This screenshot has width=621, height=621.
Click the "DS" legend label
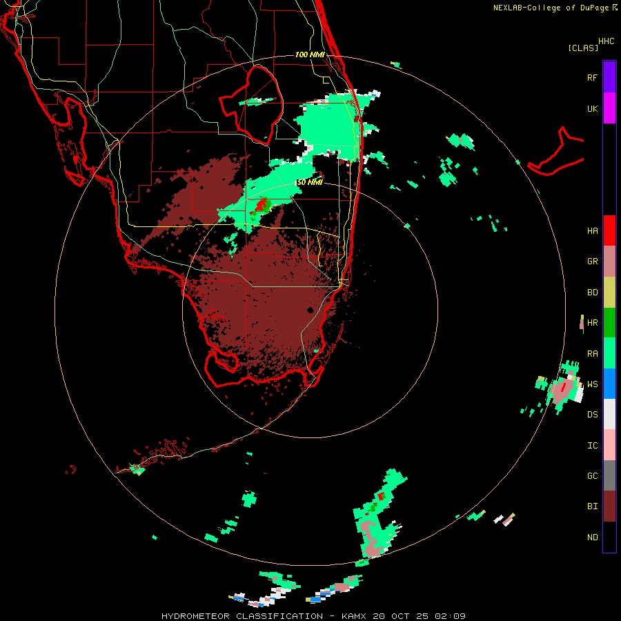tap(592, 415)
